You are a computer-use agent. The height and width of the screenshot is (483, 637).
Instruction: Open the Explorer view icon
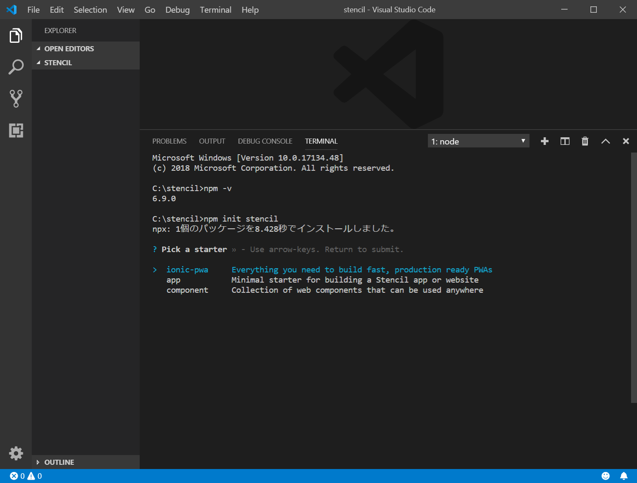(x=16, y=36)
